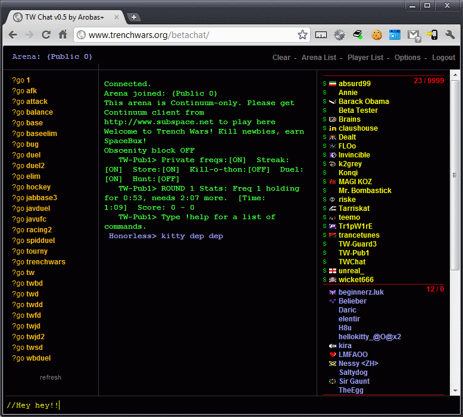Open the cookie extension icon
The width and height of the screenshot is (463, 417).
coord(376,35)
